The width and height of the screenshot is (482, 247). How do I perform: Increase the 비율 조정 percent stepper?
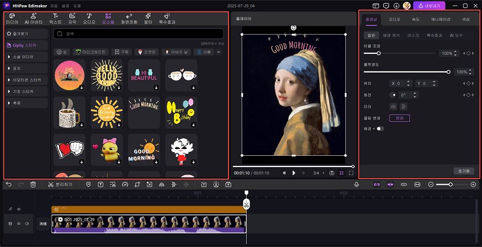[x=455, y=52]
